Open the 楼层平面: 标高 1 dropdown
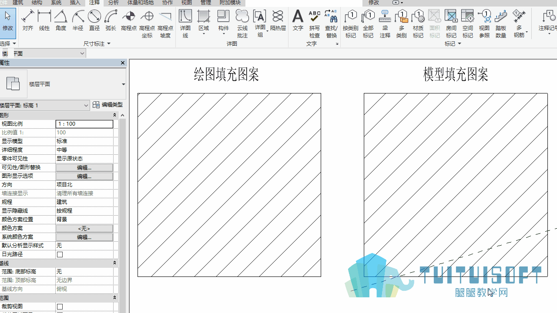The height and width of the screenshot is (313, 557). tap(44, 105)
